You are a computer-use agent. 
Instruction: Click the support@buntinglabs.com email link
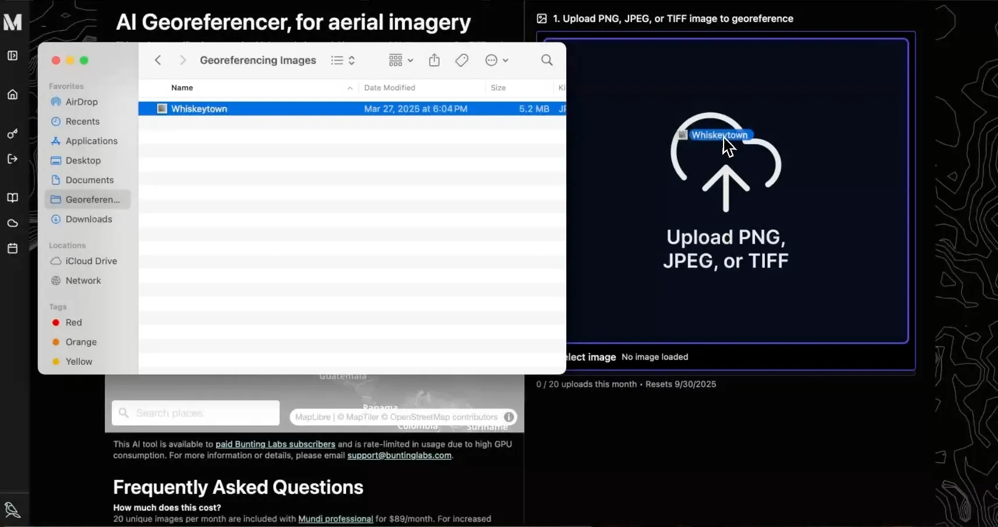click(x=399, y=455)
